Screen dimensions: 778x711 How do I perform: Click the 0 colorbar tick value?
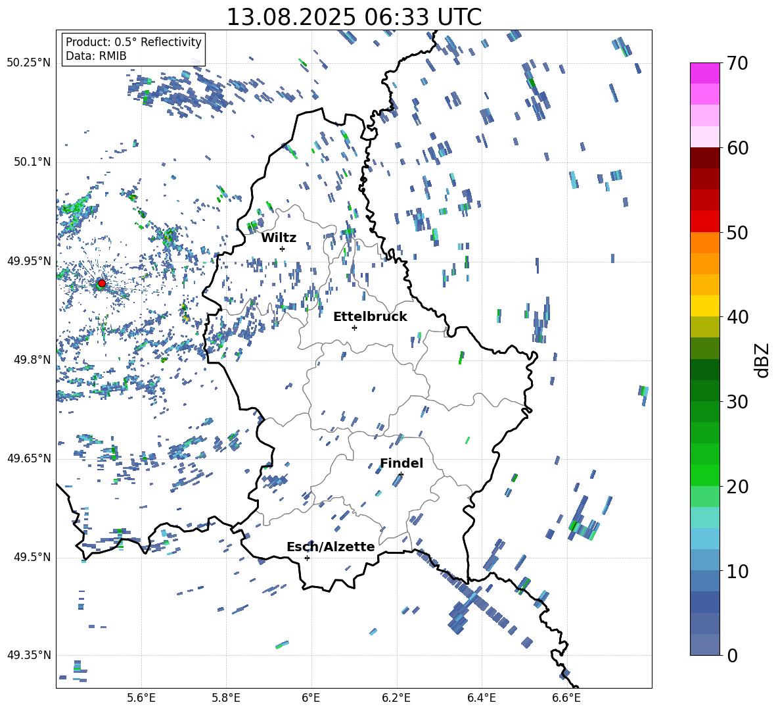pyautogui.click(x=732, y=656)
